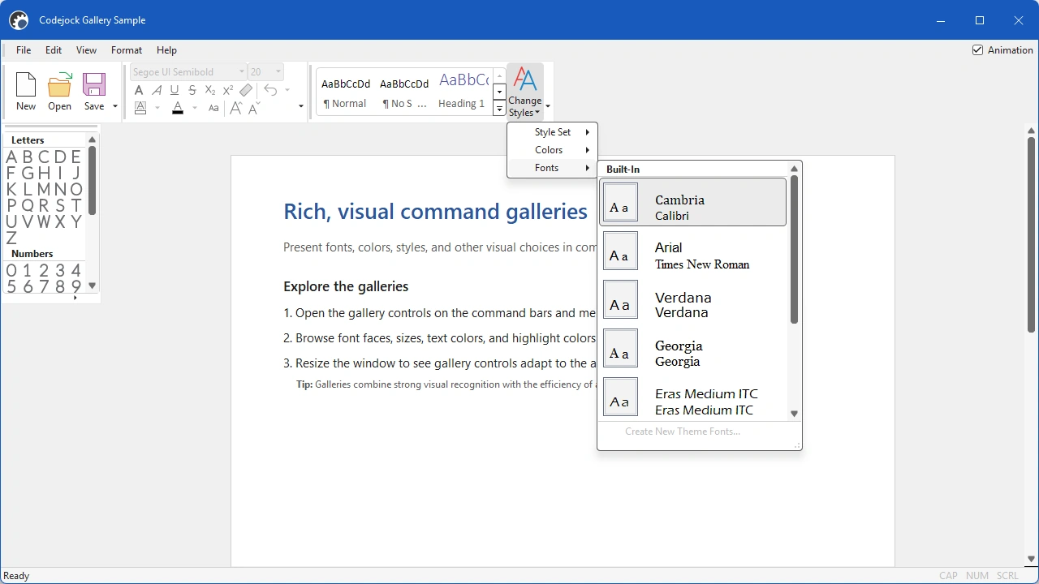This screenshot has height=584, width=1039.
Task: Expand the styles gallery popup arrow
Action: point(500,109)
